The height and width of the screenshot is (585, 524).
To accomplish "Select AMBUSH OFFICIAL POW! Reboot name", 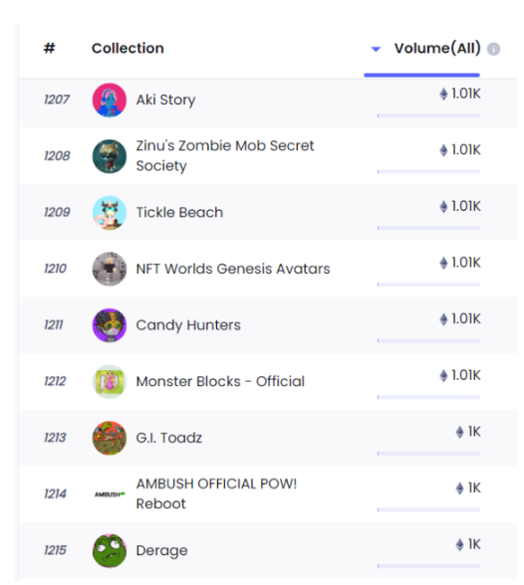I will tap(216, 493).
